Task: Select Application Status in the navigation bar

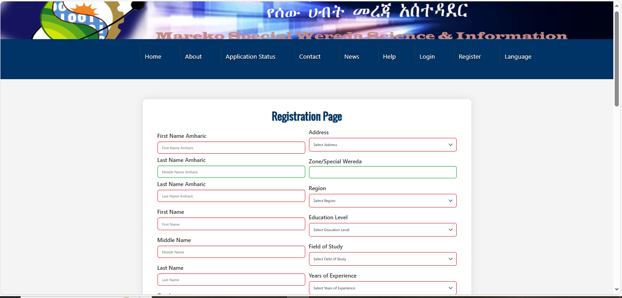Action: tap(251, 56)
